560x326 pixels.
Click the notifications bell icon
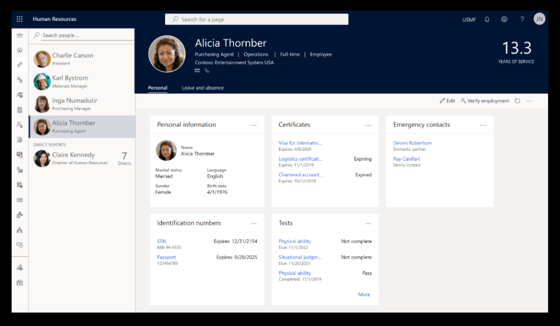pos(487,19)
